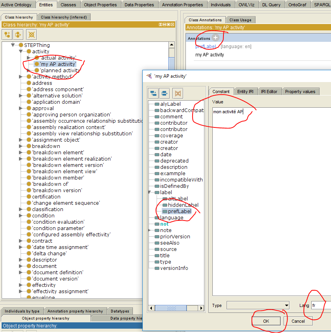
Task: Select prefLabel in the annotation property list
Action: pos(179,211)
